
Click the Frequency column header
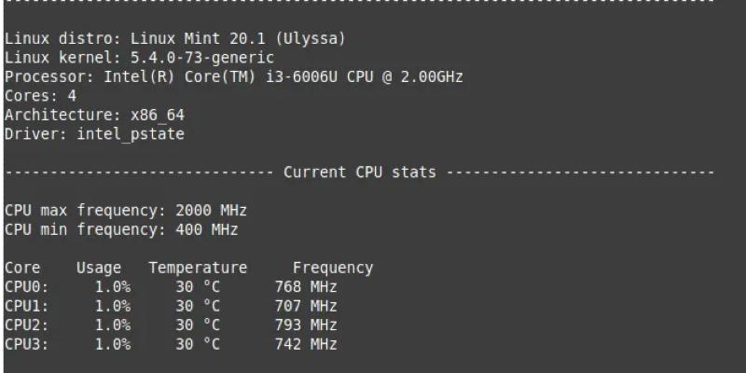click(333, 268)
